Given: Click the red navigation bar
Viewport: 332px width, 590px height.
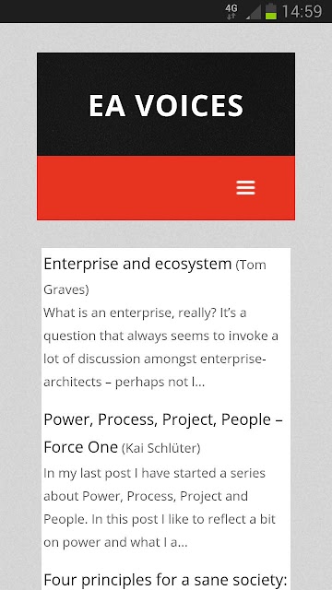Looking at the screenshot, I should click(x=166, y=188).
